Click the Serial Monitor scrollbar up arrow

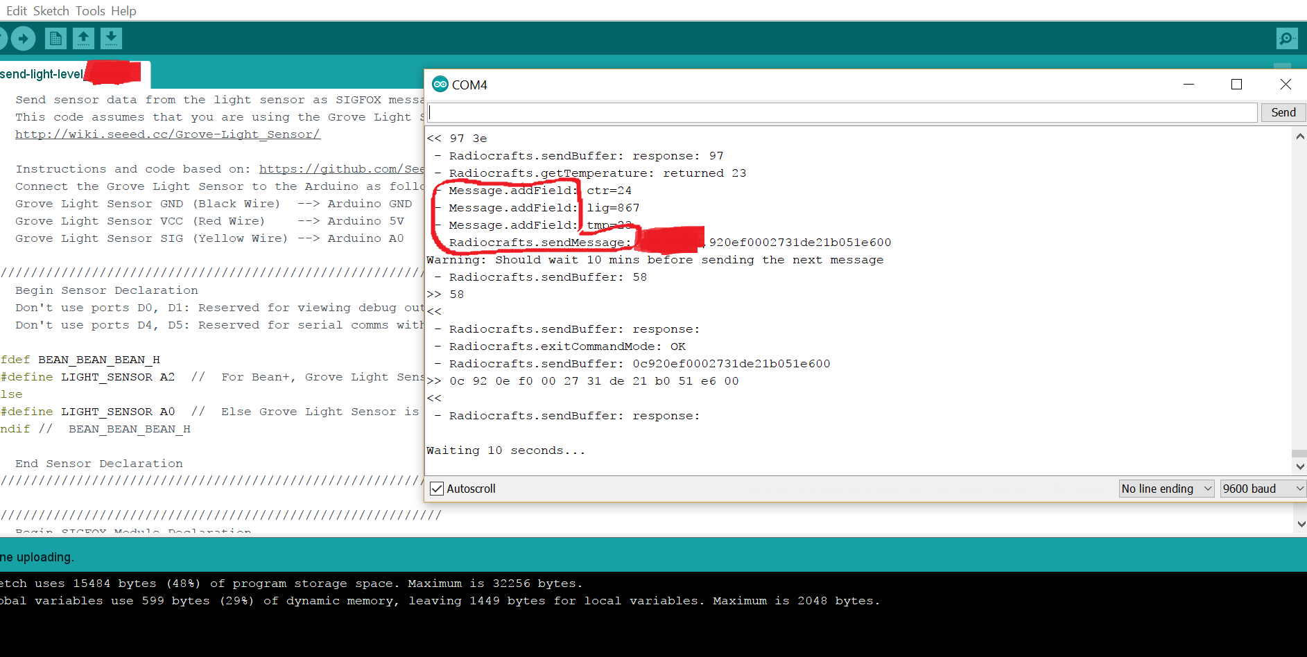1300,136
